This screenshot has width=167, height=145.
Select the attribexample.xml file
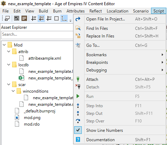45,58
